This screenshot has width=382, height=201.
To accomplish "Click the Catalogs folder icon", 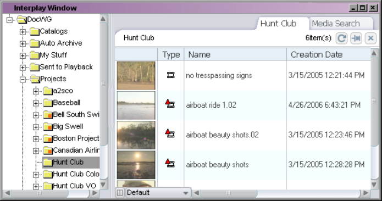I will click(35, 32).
